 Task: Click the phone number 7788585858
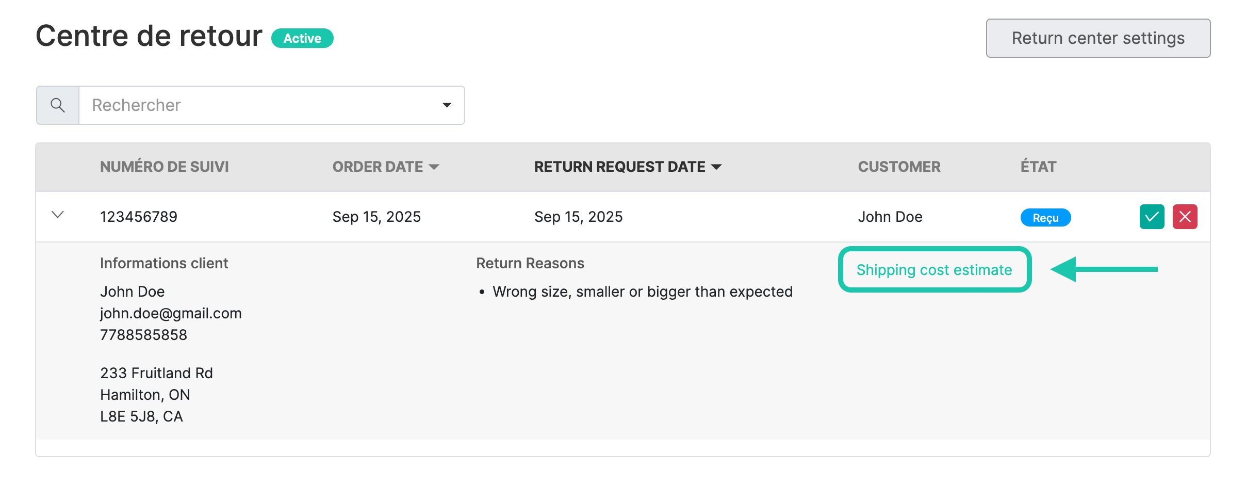pos(143,335)
